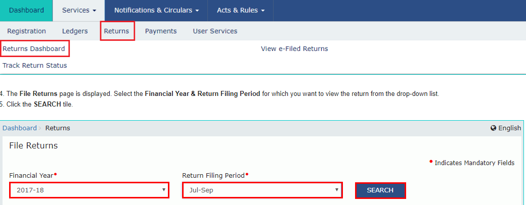Expand the Services dropdown menu

pos(79,10)
